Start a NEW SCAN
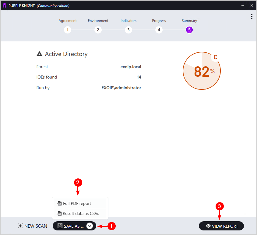The width and height of the screenshot is (257, 235). [x=33, y=226]
